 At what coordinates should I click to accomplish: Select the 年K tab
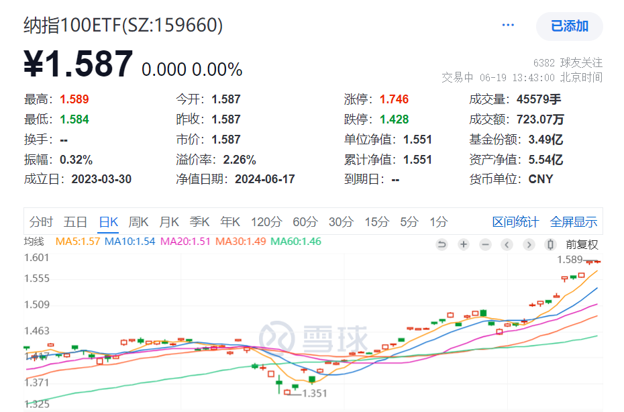(x=230, y=221)
